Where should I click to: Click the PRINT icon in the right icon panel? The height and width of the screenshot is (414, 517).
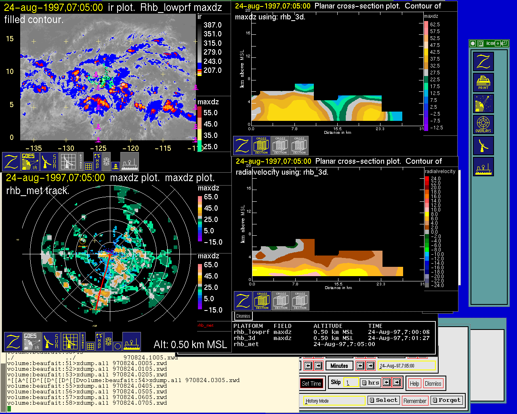483,82
